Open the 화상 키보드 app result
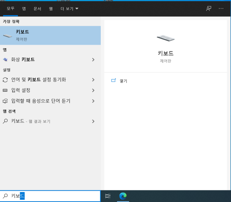This screenshot has width=231, height=202. 51,59
